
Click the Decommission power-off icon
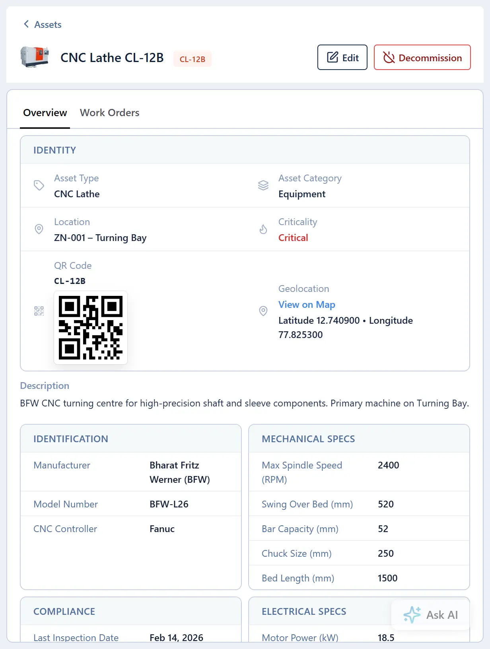tap(389, 58)
